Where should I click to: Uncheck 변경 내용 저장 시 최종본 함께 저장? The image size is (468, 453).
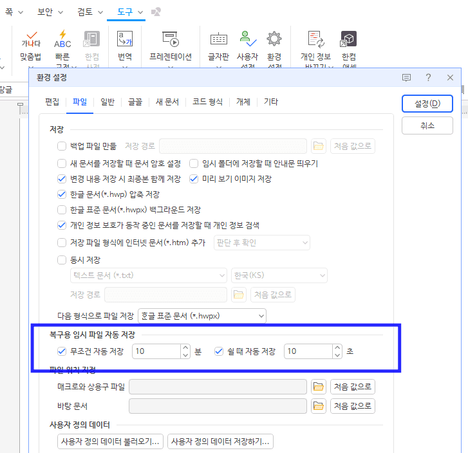click(x=62, y=179)
